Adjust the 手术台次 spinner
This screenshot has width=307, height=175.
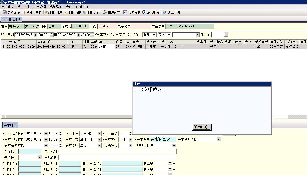(x=131, y=133)
